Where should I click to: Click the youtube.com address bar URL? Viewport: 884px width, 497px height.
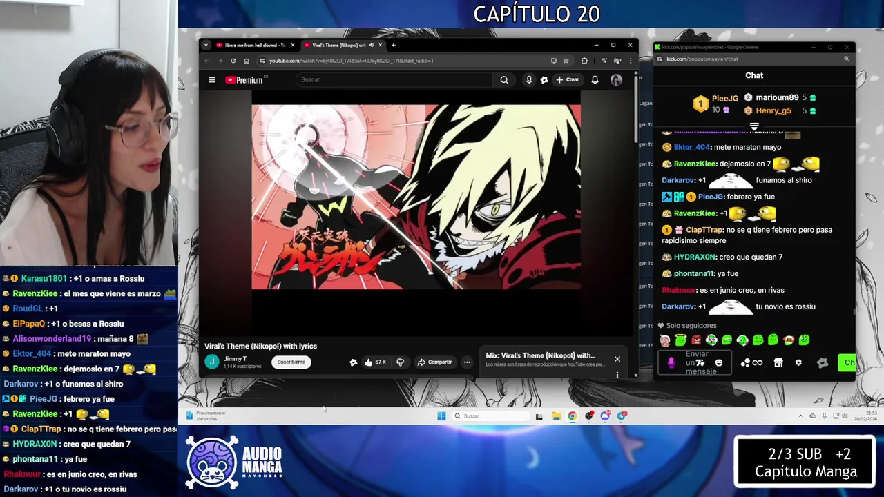tap(352, 61)
